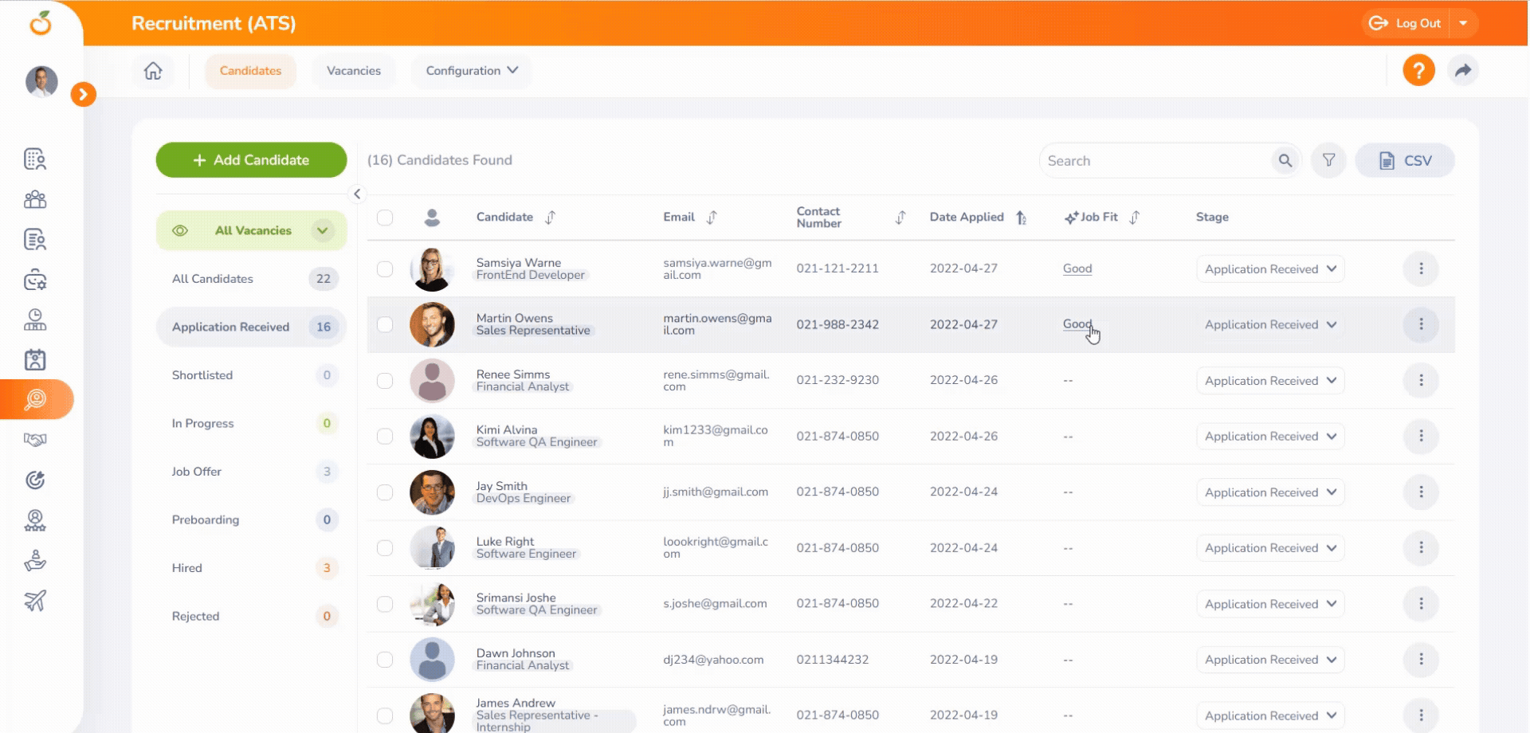
Task: Switch to the Vacancies tab
Action: [x=354, y=71]
